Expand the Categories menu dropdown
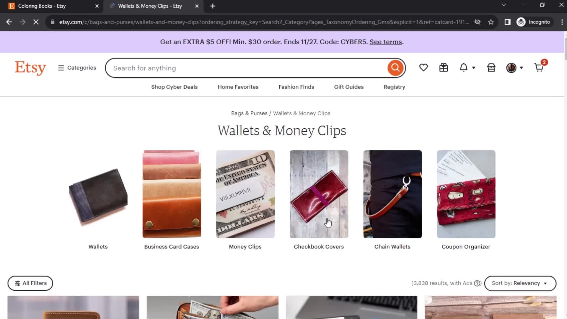 [77, 67]
